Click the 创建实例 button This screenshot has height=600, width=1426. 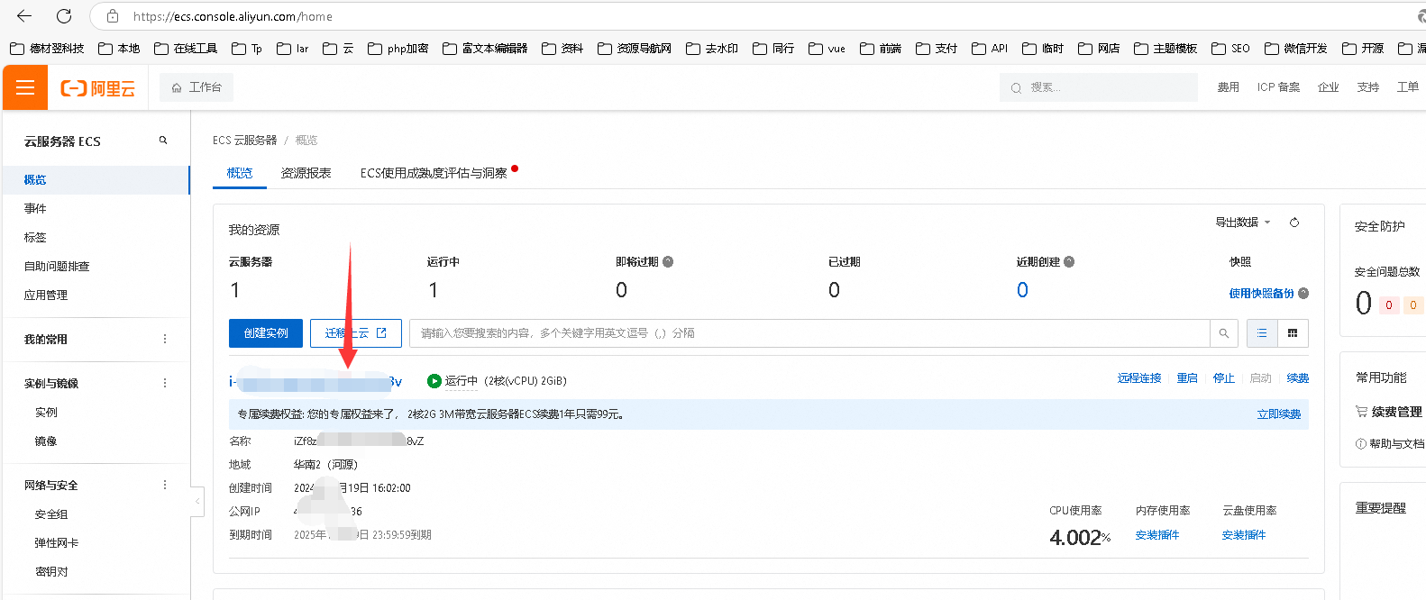[266, 333]
